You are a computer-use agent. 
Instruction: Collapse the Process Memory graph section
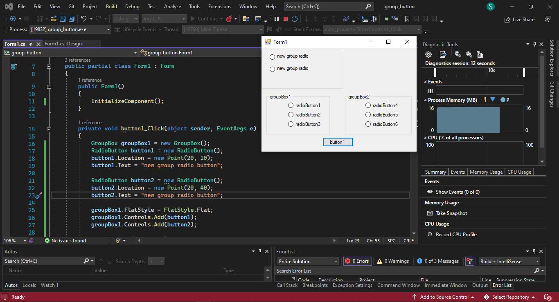425,100
